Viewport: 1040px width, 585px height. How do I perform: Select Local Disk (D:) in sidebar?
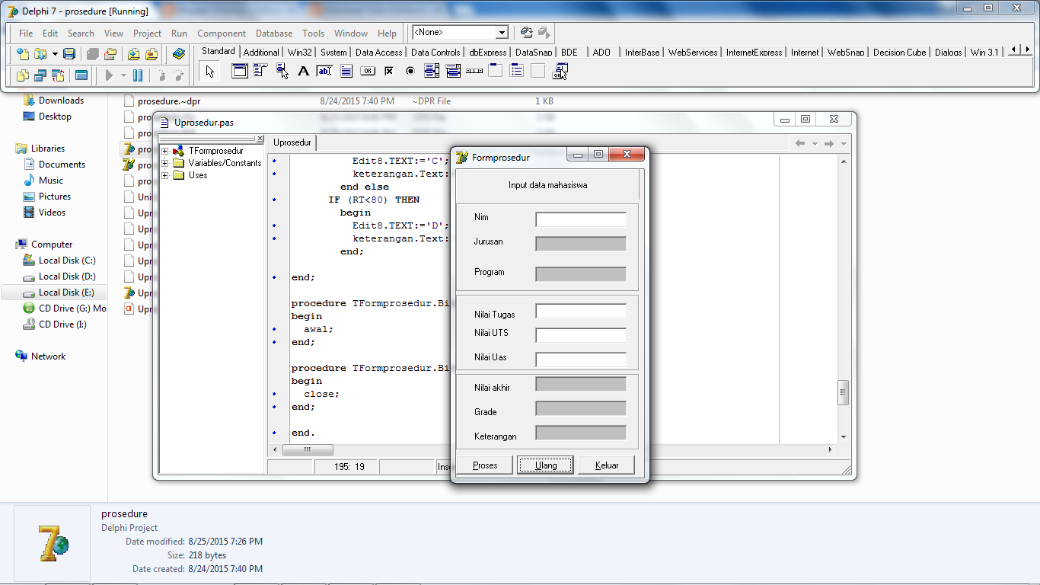tap(67, 277)
